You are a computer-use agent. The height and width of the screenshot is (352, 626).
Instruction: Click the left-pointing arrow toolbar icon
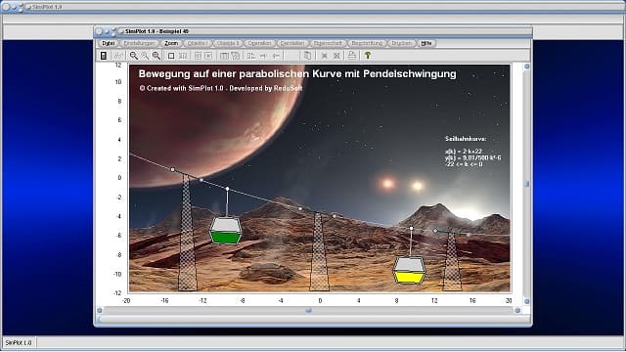pyautogui.click(x=276, y=56)
